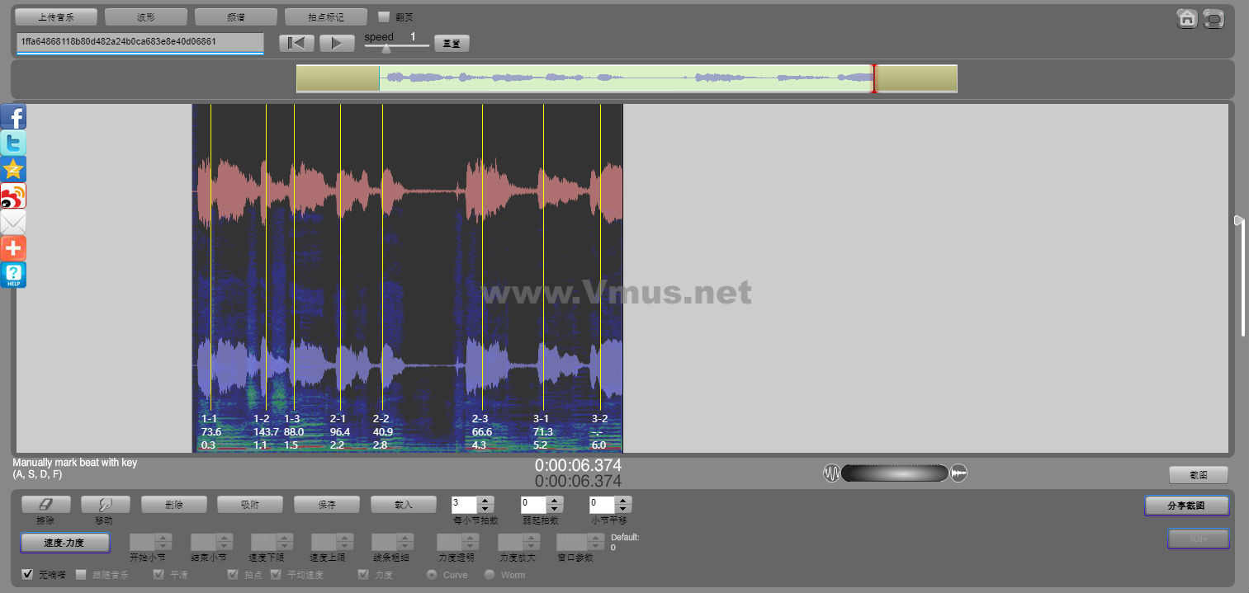Viewport: 1249px width, 593px height.
Task: Click the 上传音乐 upload music button
Action: (x=56, y=16)
